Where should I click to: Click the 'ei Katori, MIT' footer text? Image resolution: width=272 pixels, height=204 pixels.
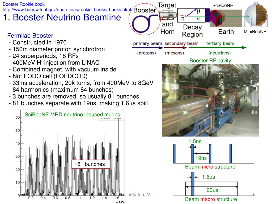click(x=141, y=195)
